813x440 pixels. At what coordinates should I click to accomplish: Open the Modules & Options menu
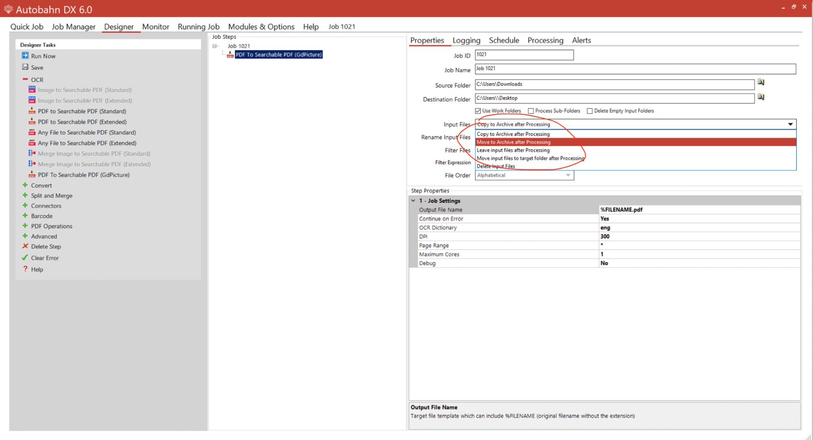click(261, 26)
